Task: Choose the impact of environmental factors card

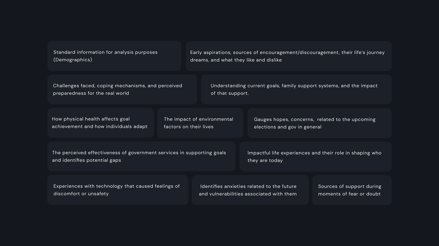Action: coord(200,123)
